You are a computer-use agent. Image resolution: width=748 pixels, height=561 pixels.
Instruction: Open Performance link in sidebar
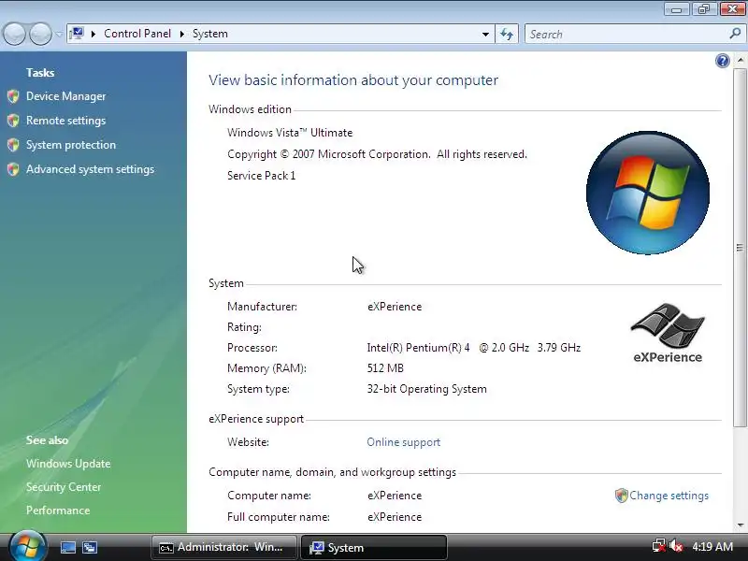tap(58, 511)
